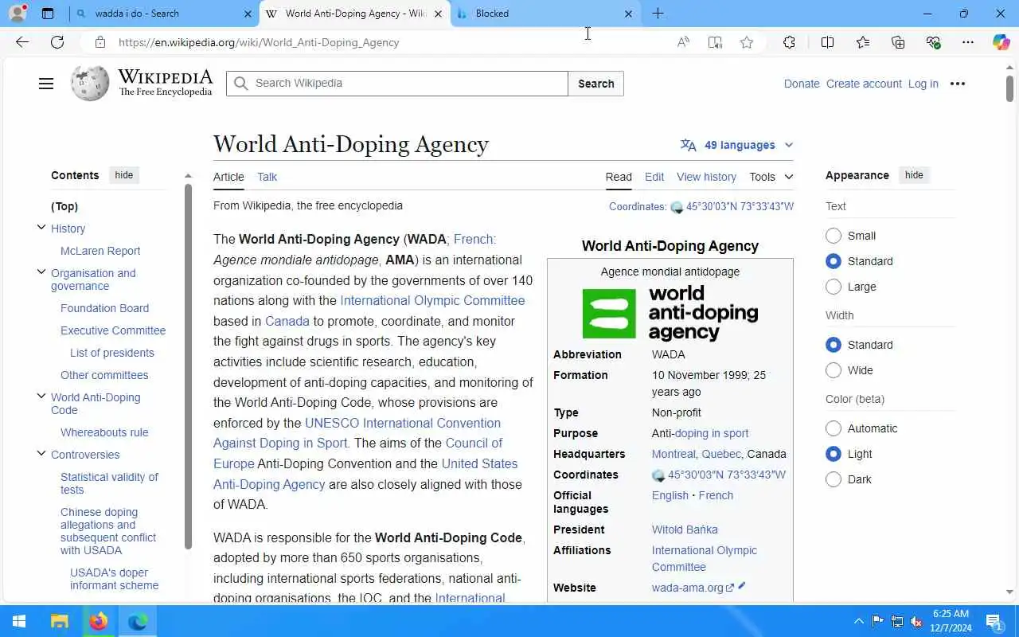Collapse Controversies section in contents

pyautogui.click(x=41, y=454)
